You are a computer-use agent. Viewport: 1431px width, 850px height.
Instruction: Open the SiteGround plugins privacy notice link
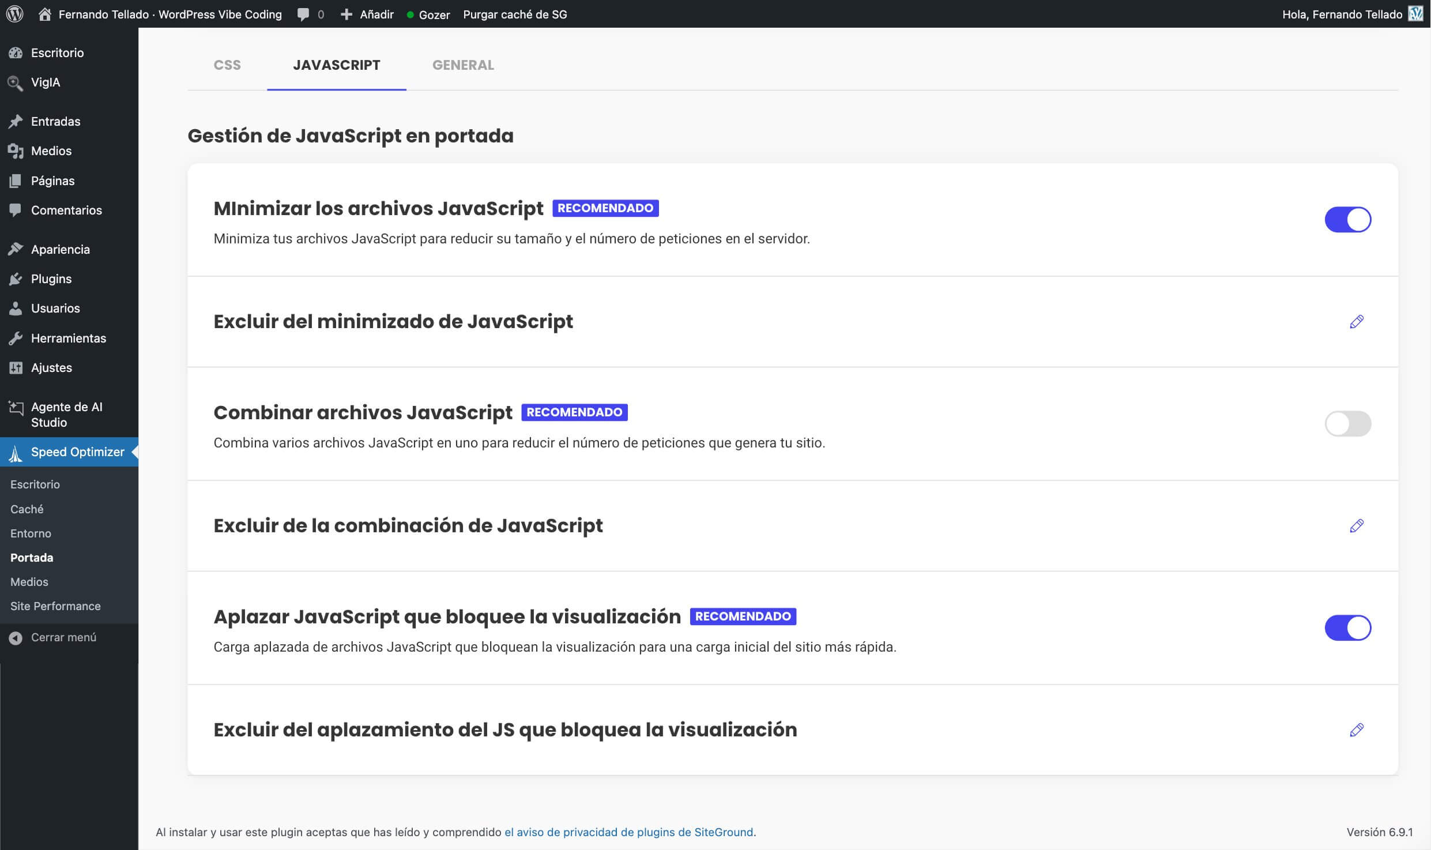tap(628, 832)
